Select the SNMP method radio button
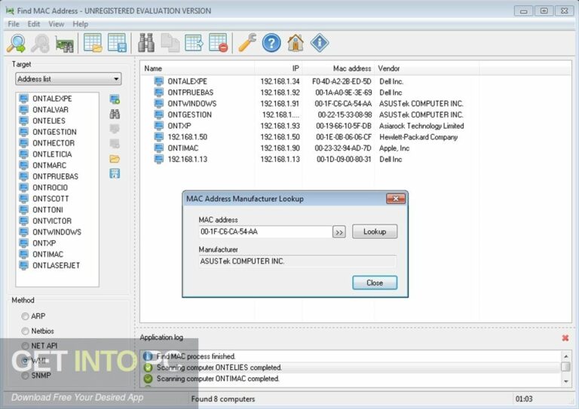Screen dimensions: 579x409 (x=25, y=376)
